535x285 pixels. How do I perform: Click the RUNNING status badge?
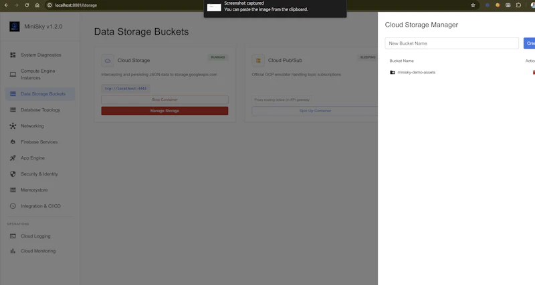click(x=218, y=57)
